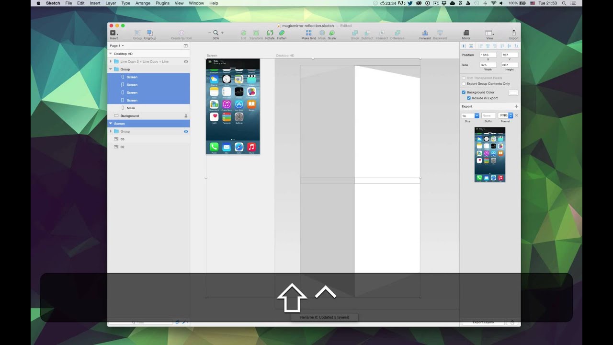This screenshot has height=345, width=613.
Task: Zoom in with the plus button
Action: point(222,33)
